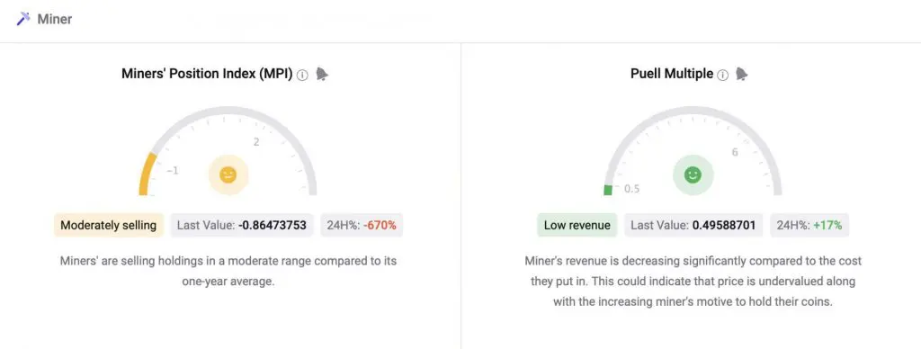Viewport: 921px width, 349px height.
Task: Open Puell Multiple info icon
Action: click(x=723, y=76)
